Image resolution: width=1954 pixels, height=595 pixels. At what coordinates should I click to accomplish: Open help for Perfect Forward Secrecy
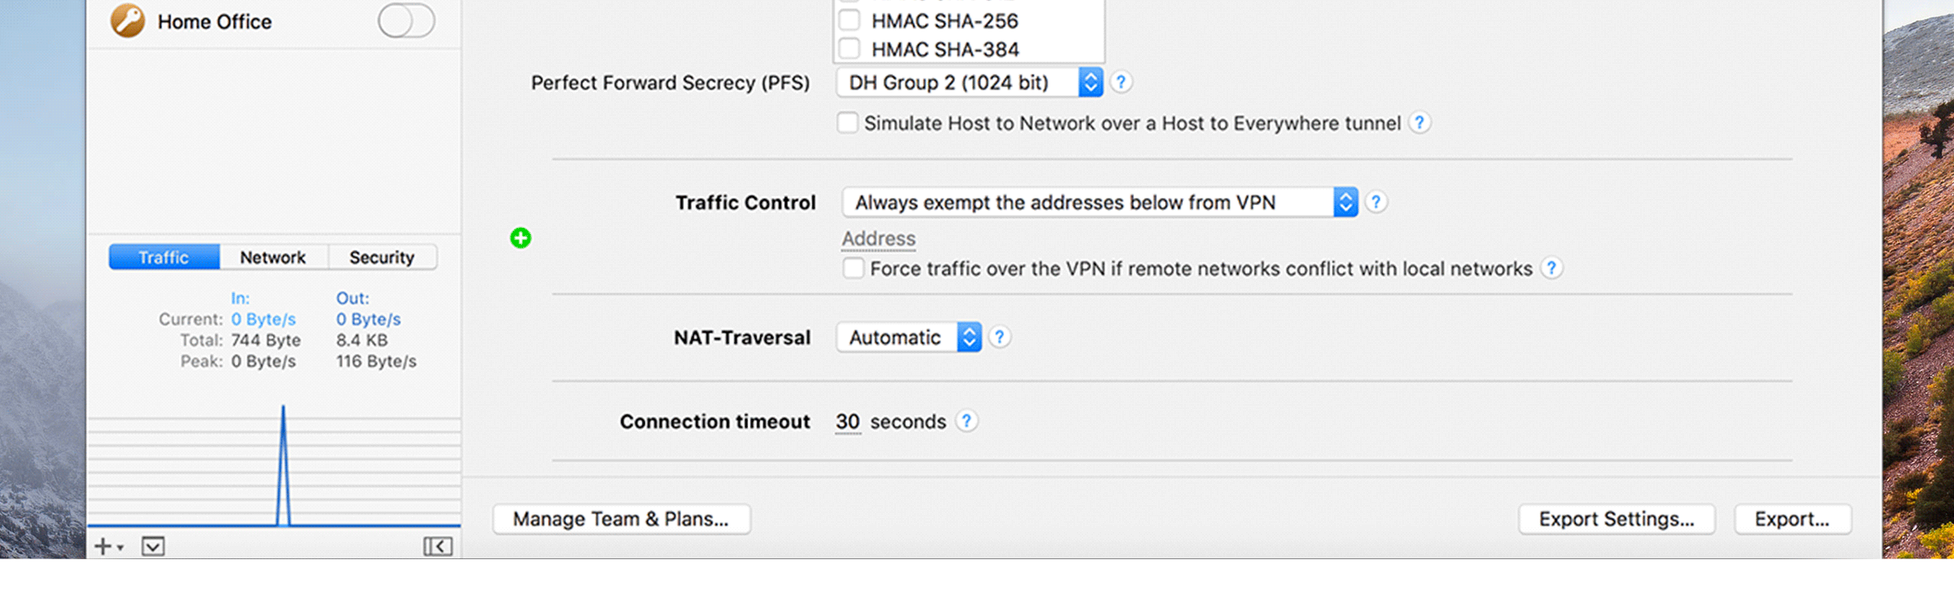point(1121,82)
